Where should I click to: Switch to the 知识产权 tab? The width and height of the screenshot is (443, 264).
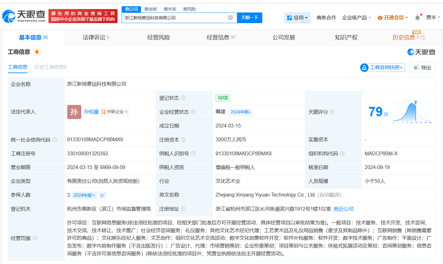[346, 37]
